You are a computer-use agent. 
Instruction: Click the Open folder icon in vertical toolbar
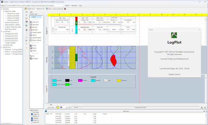pyautogui.click(x=26, y=19)
